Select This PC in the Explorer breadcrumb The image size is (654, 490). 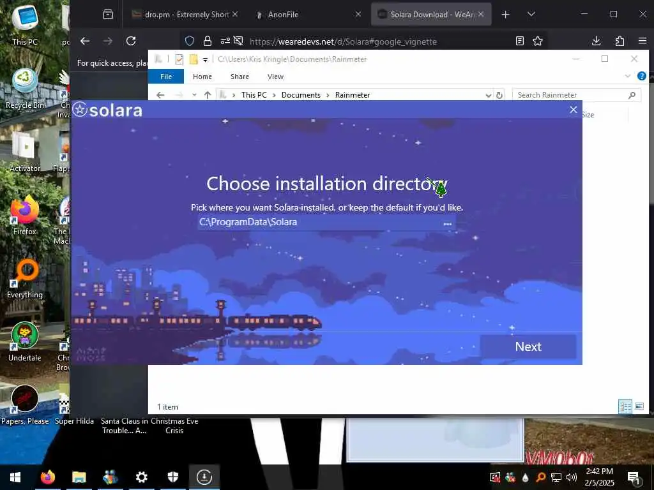254,95
